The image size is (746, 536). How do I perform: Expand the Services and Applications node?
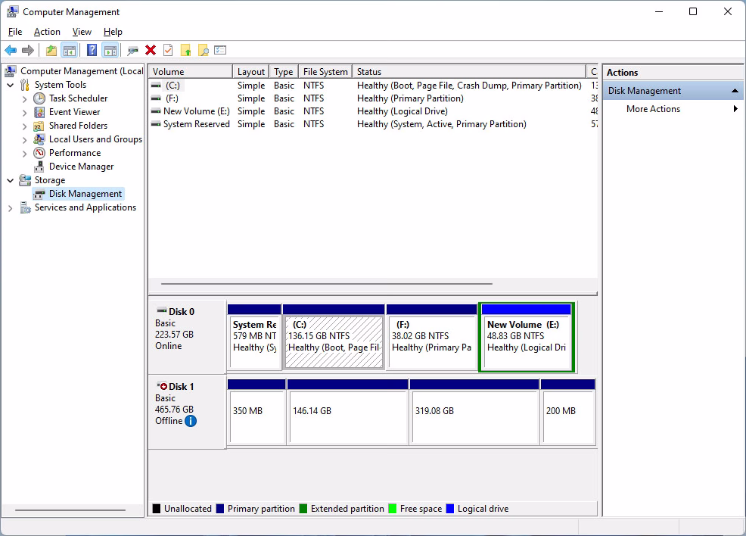[x=11, y=208]
